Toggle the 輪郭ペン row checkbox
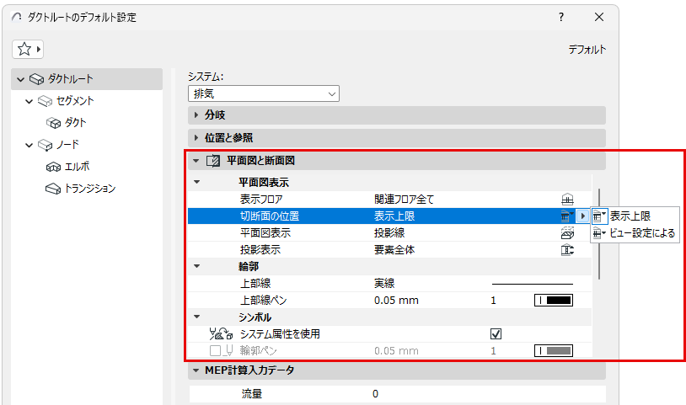 215,351
